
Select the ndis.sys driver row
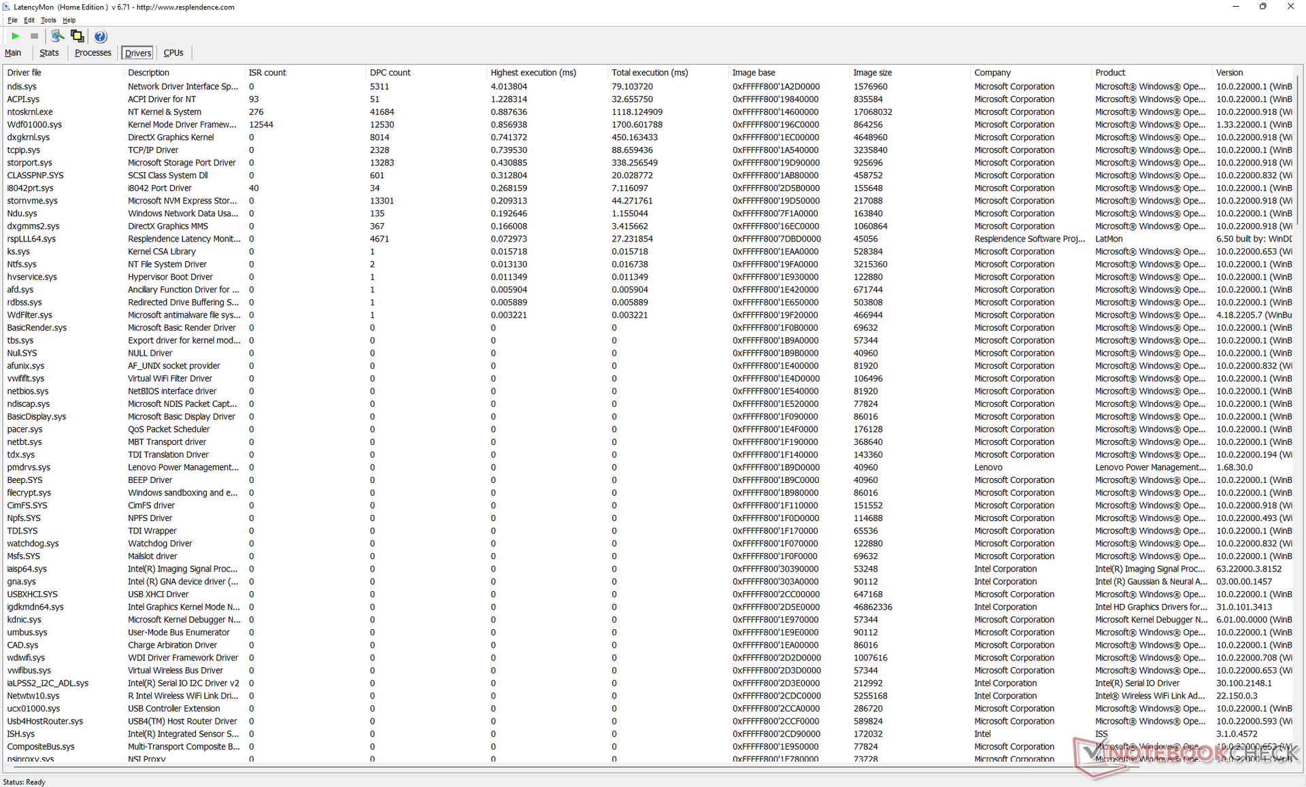pos(22,86)
